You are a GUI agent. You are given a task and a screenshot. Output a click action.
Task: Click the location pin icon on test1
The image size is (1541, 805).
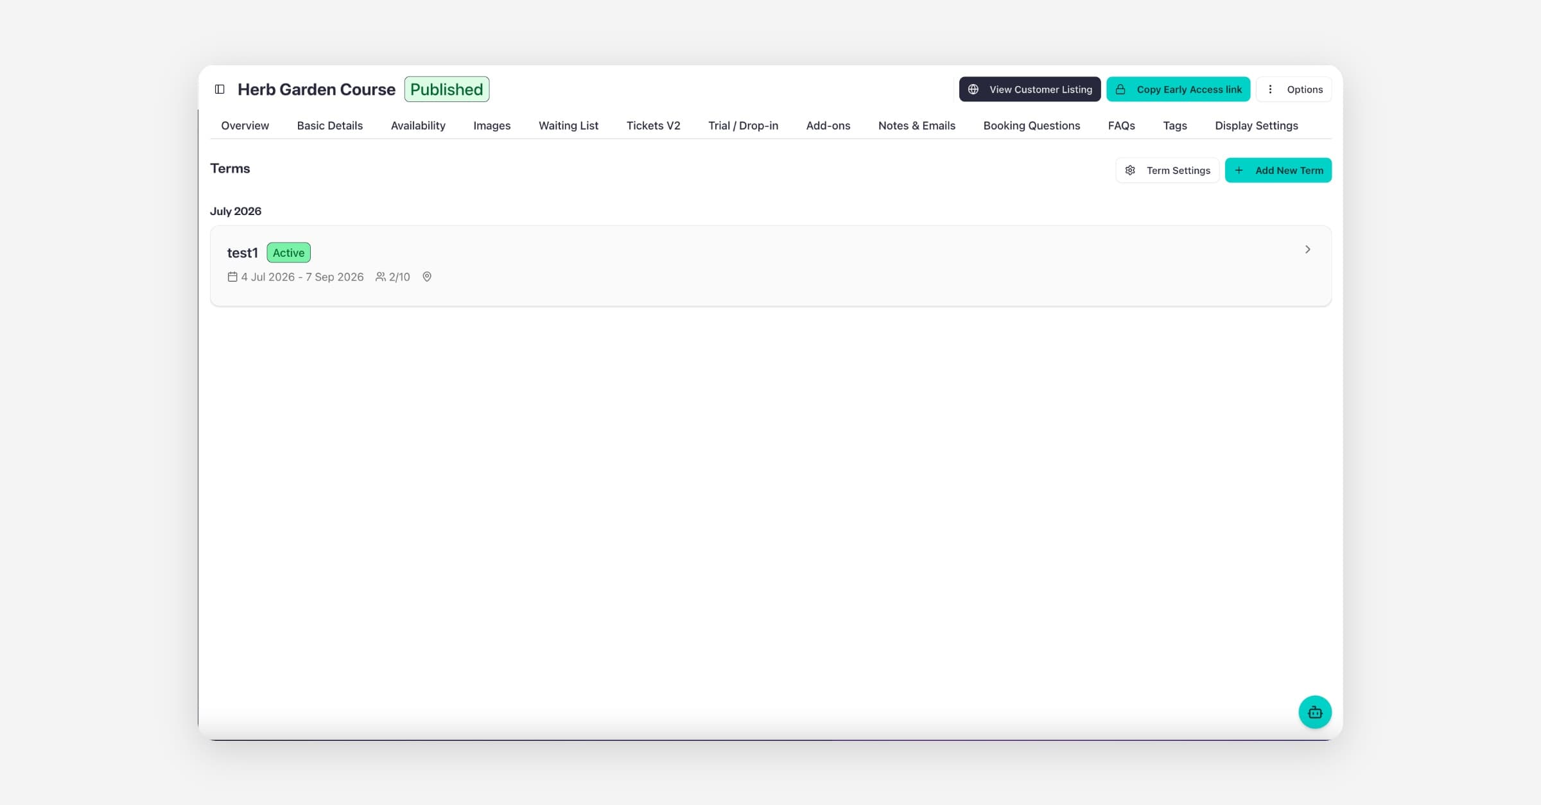pos(427,277)
